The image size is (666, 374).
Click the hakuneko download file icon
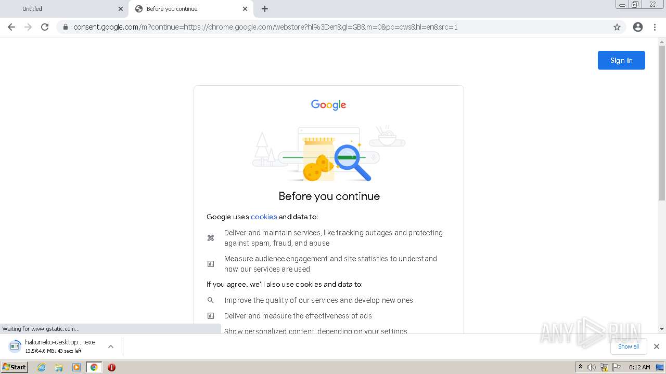coord(15,346)
